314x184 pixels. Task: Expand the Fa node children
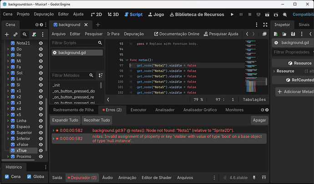coord(8,67)
